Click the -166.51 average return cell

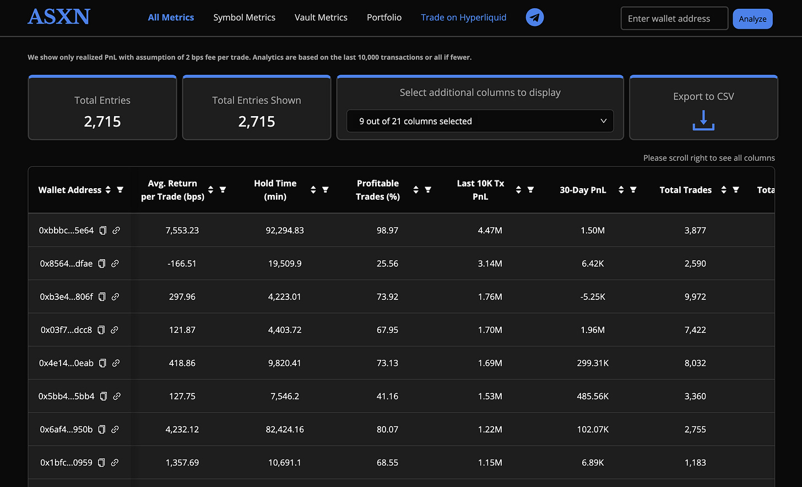[x=182, y=264]
